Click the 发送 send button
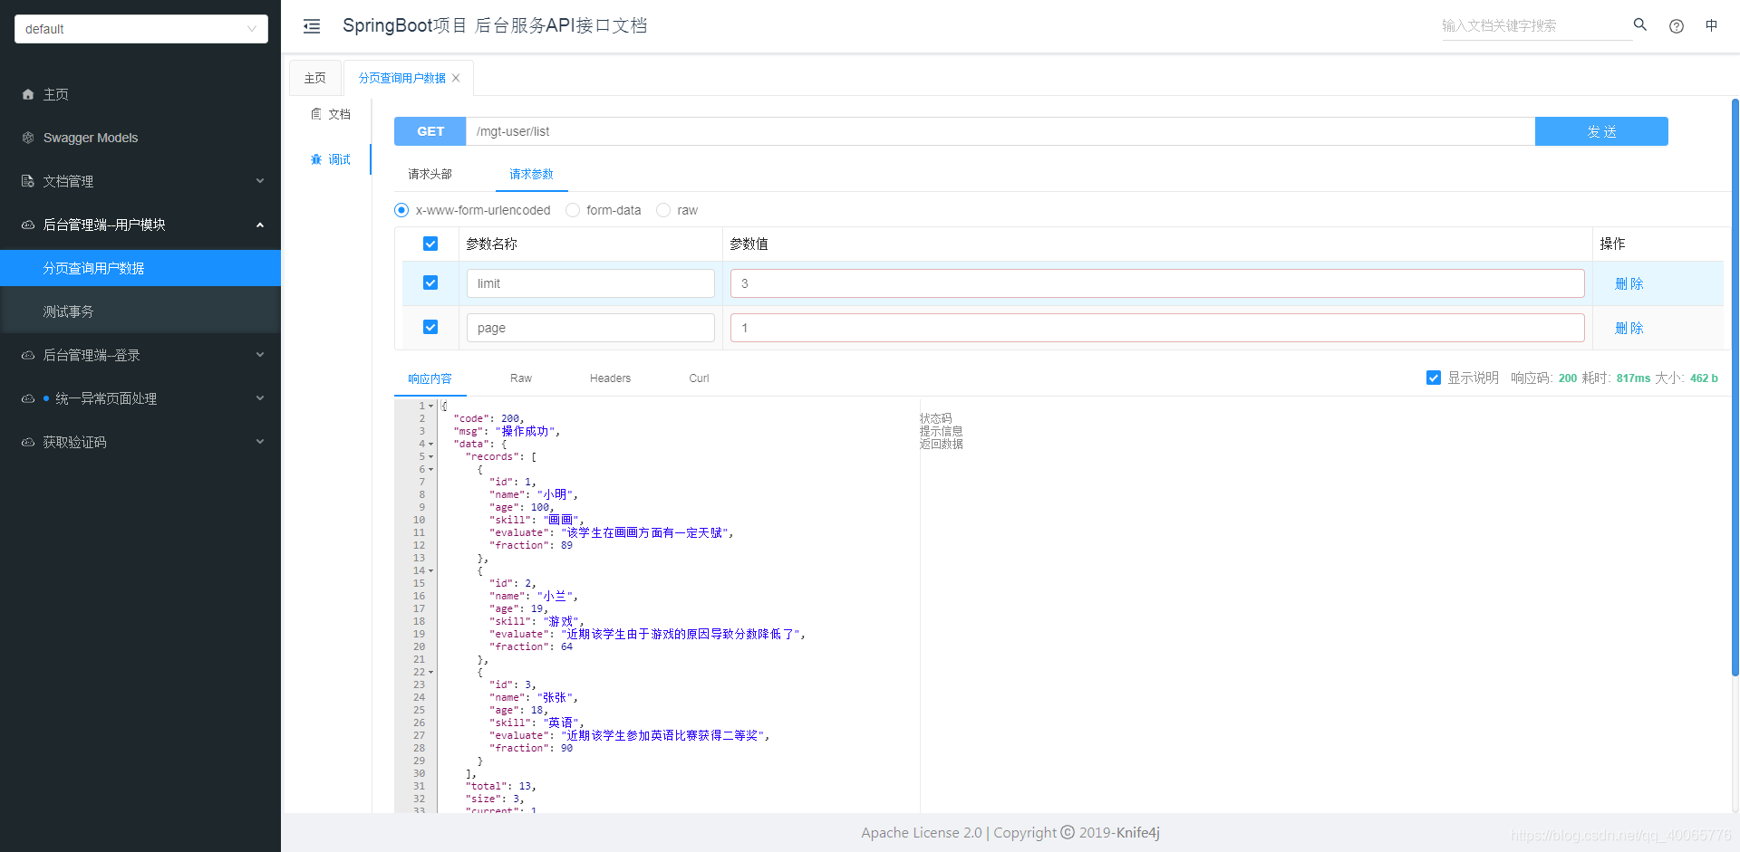Screen dimensions: 1740x852 [1601, 131]
